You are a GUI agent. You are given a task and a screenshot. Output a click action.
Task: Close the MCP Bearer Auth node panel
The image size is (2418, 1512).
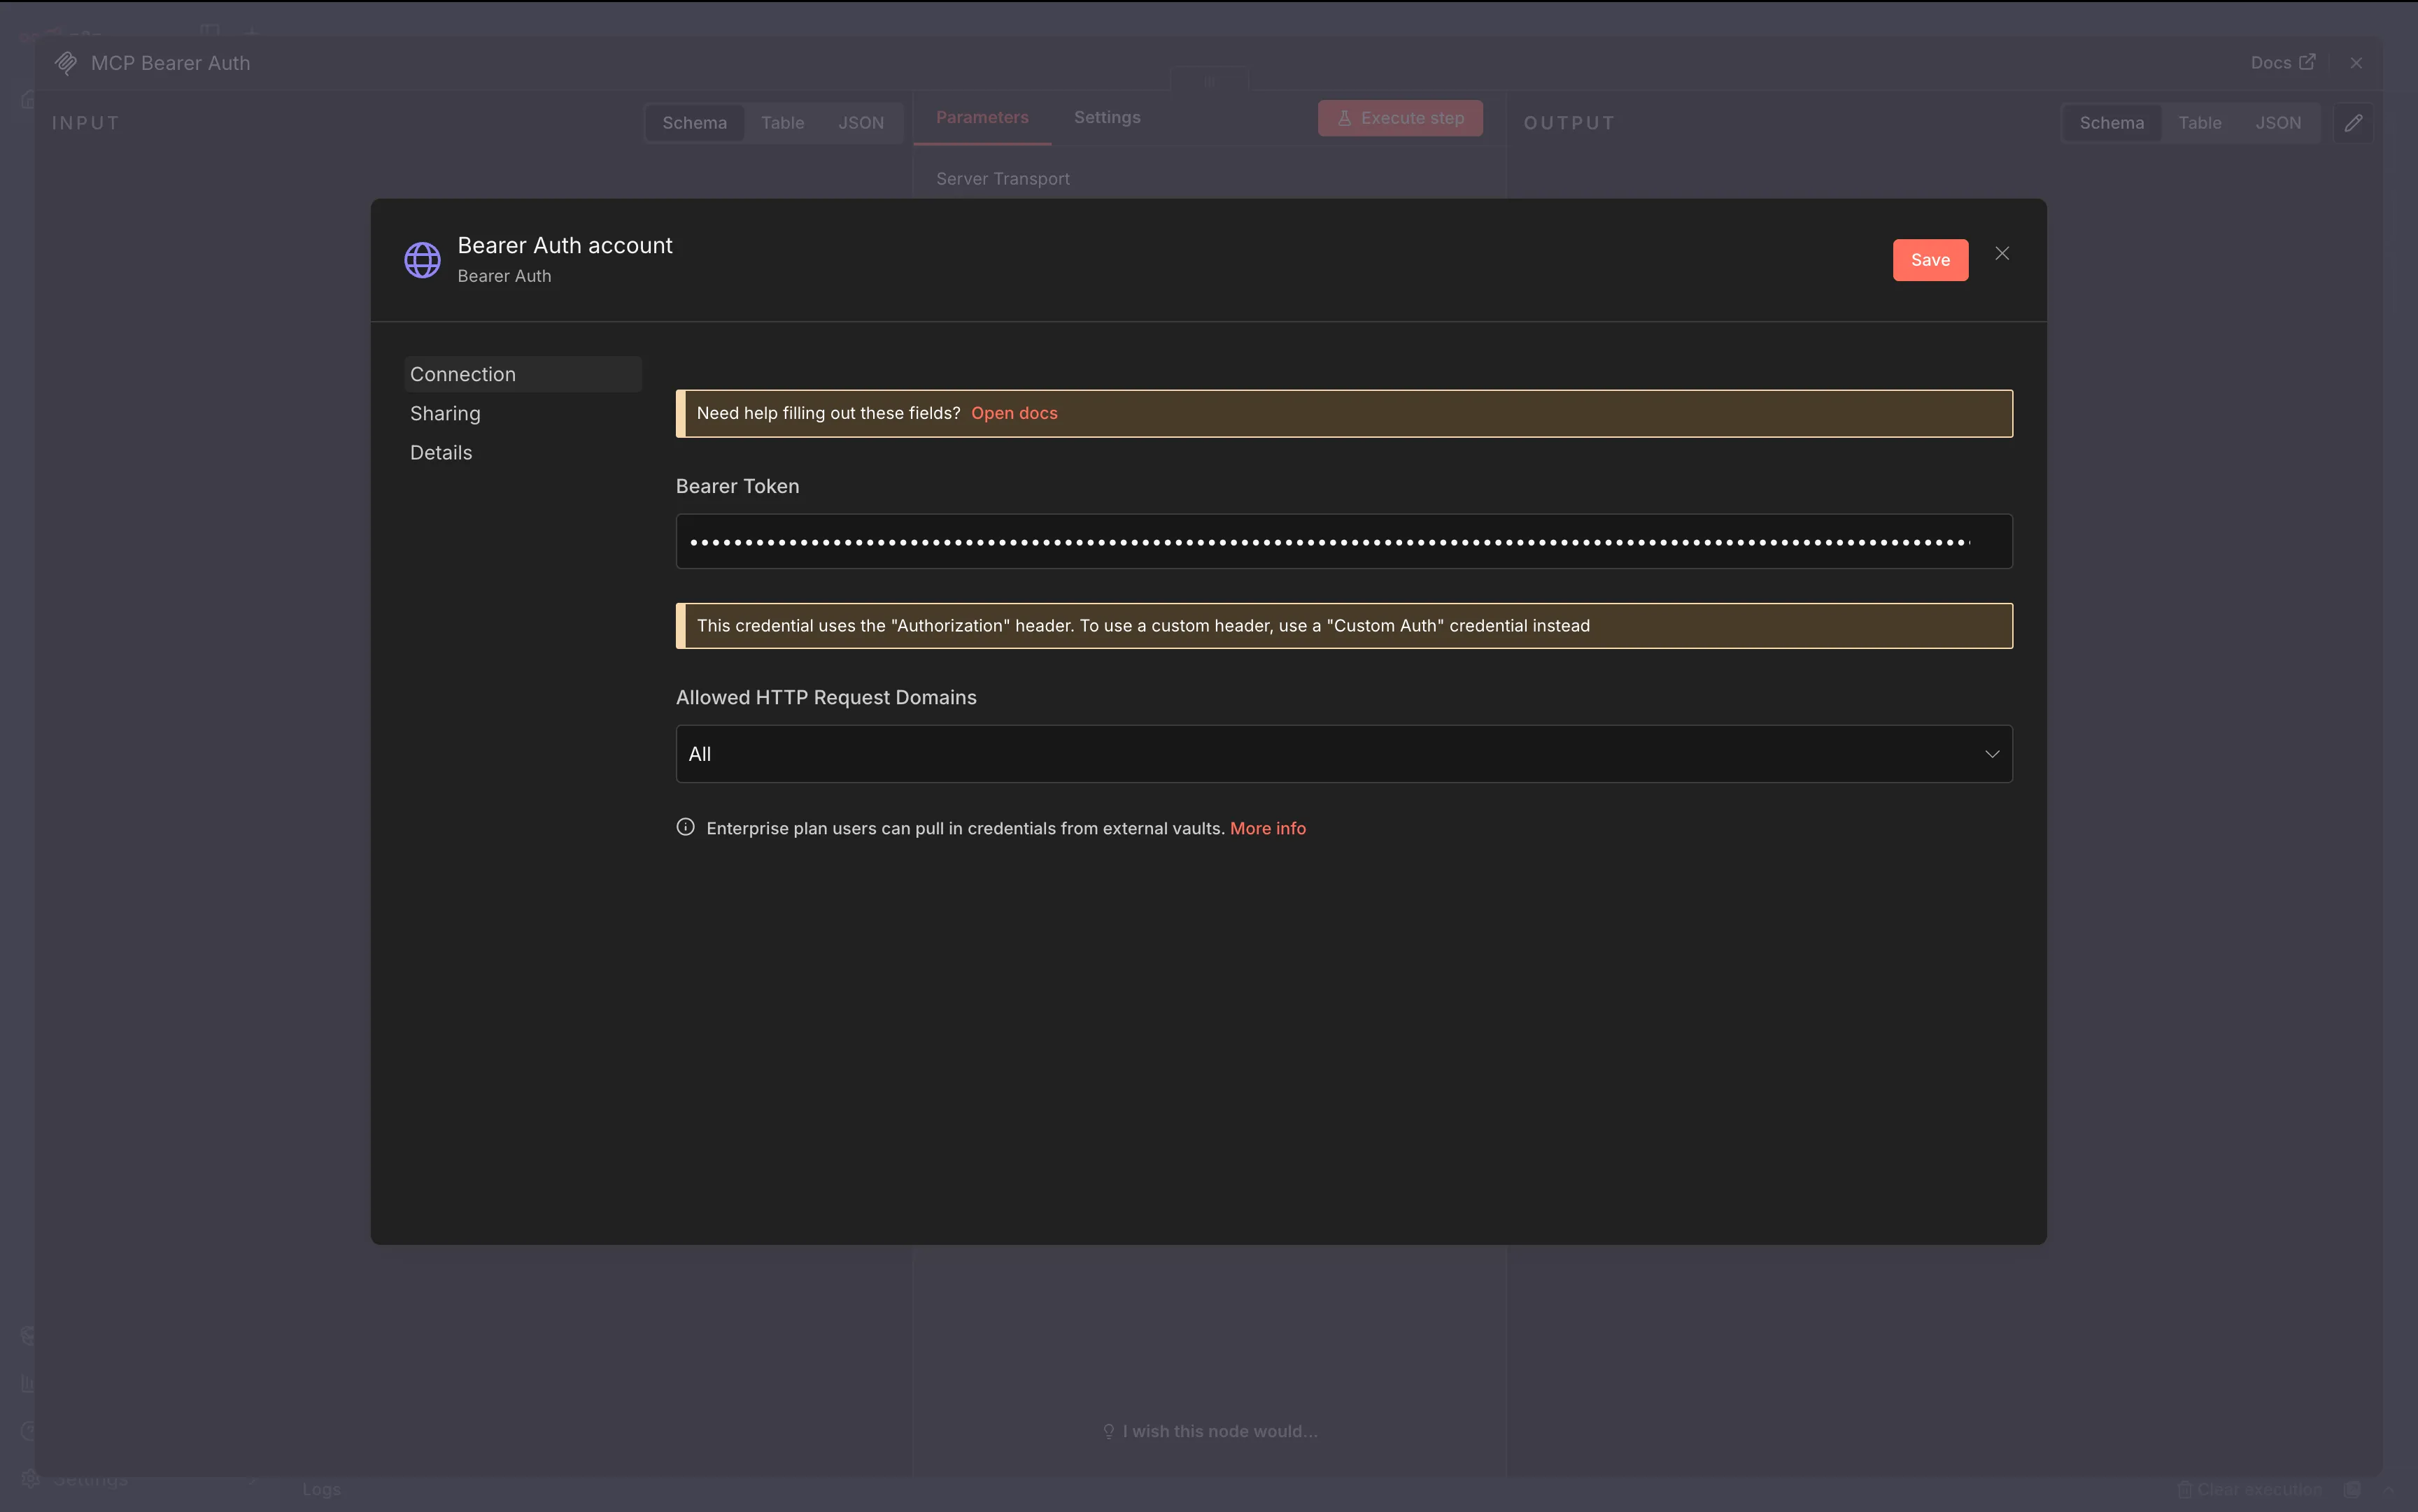(2356, 63)
